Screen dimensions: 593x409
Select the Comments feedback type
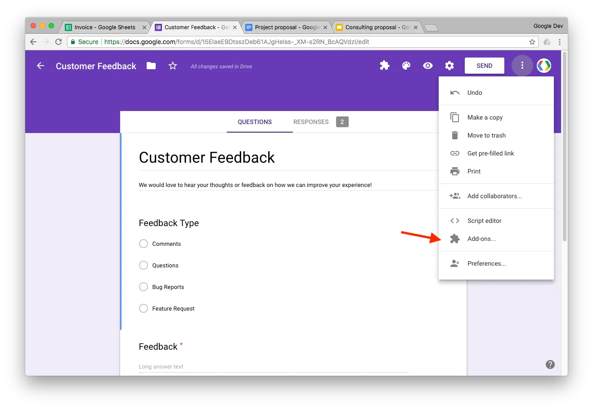point(143,244)
